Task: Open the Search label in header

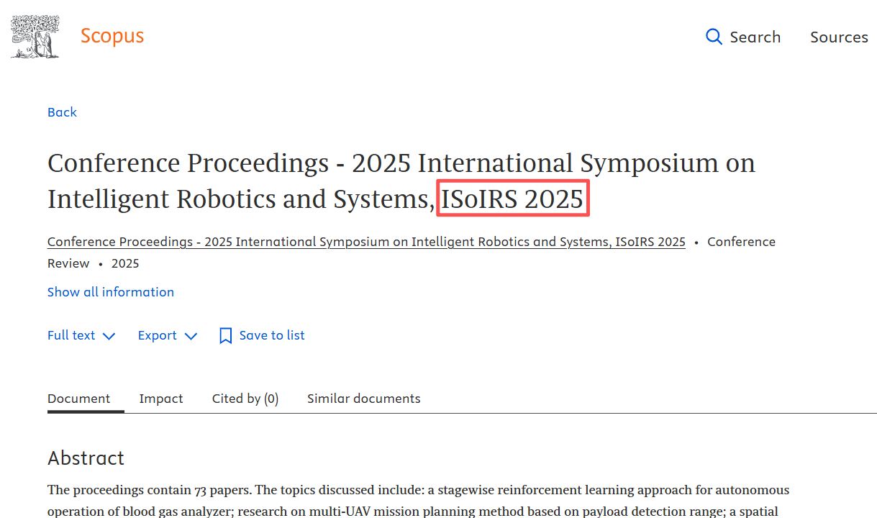Action: [x=755, y=37]
